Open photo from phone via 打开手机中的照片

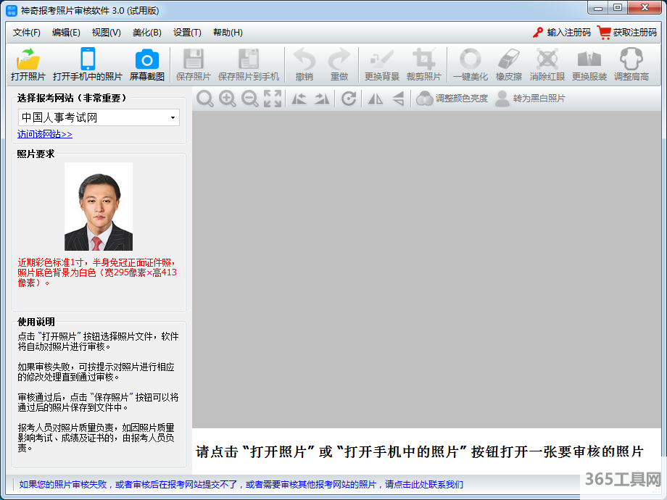click(88, 64)
